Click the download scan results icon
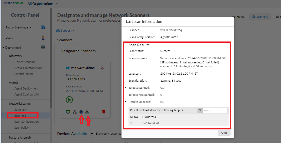The image size is (281, 143). click(x=87, y=112)
